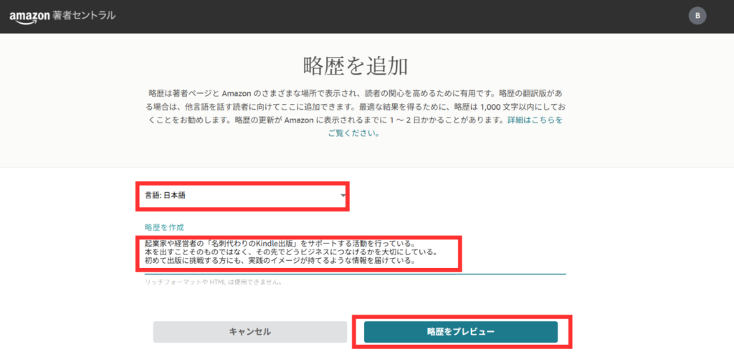
Task: Click the "略歴をプレビュー" button
Action: (x=460, y=331)
